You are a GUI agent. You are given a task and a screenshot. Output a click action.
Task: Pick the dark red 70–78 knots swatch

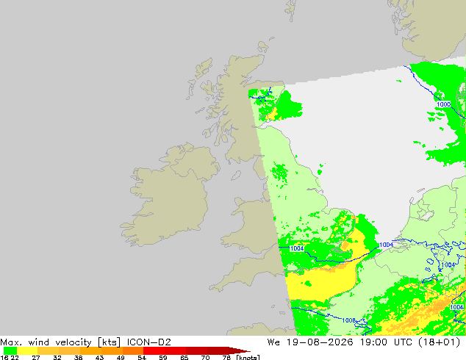point(218,350)
